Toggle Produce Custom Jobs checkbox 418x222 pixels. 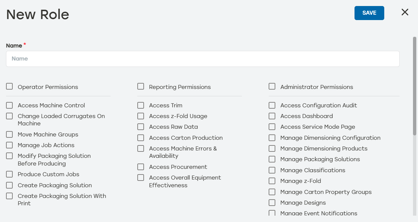[9, 174]
